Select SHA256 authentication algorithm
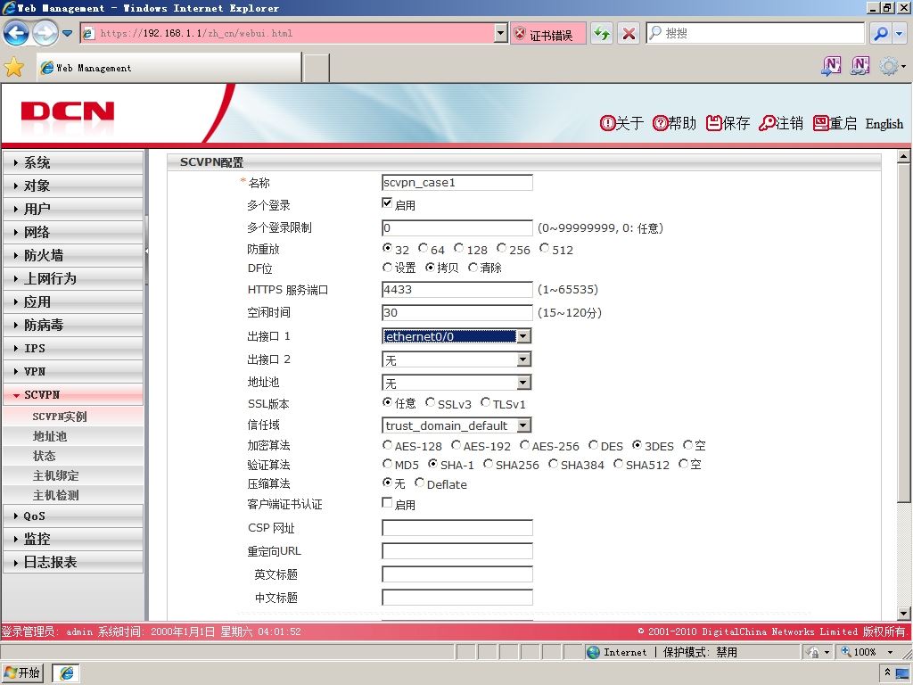The image size is (913, 685). pyautogui.click(x=488, y=463)
